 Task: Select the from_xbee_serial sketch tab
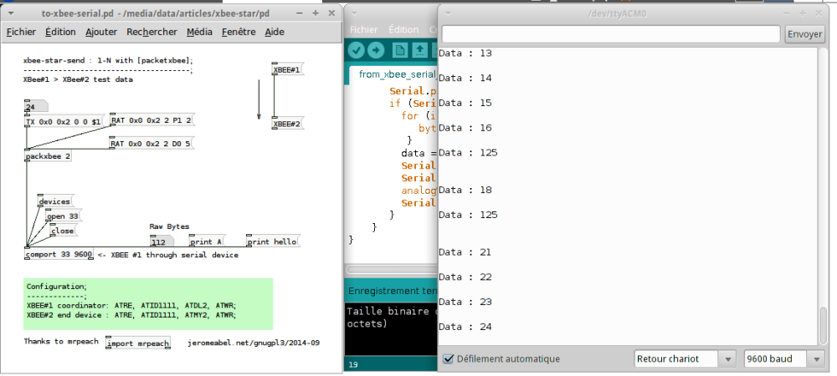point(395,74)
